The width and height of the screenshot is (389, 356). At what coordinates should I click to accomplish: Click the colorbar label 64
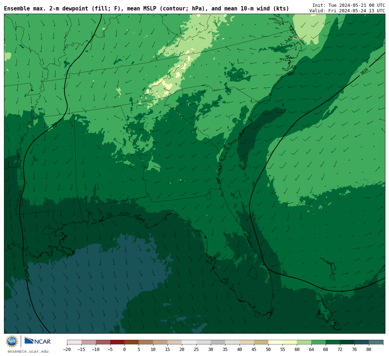pos(312,349)
